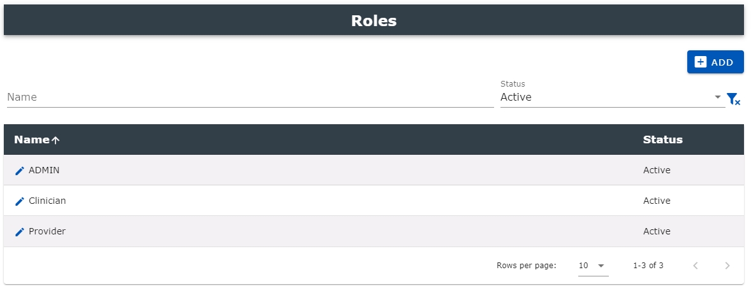Open the Status filter dropdown
This screenshot has width=751, height=286.
(x=612, y=97)
